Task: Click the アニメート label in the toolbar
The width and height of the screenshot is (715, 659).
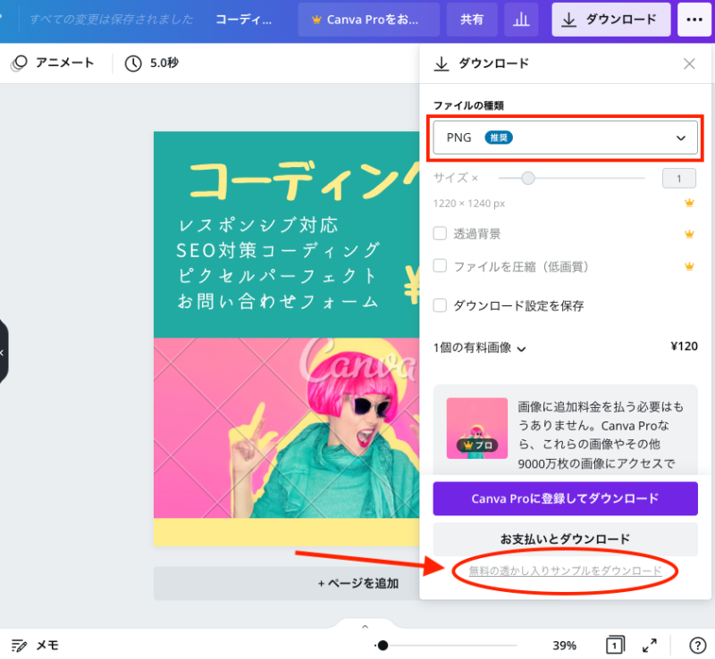Action: (x=64, y=63)
